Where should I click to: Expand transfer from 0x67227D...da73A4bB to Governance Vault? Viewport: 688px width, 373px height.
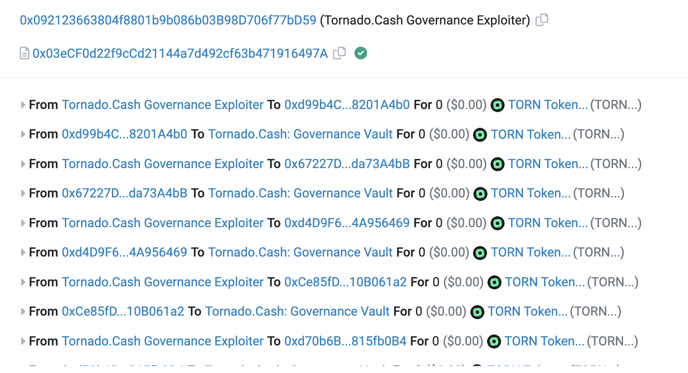(23, 194)
